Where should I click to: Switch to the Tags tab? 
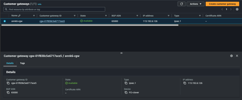(x=22, y=63)
